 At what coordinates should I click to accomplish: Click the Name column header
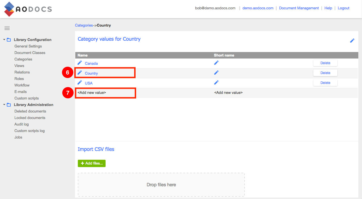(83, 55)
